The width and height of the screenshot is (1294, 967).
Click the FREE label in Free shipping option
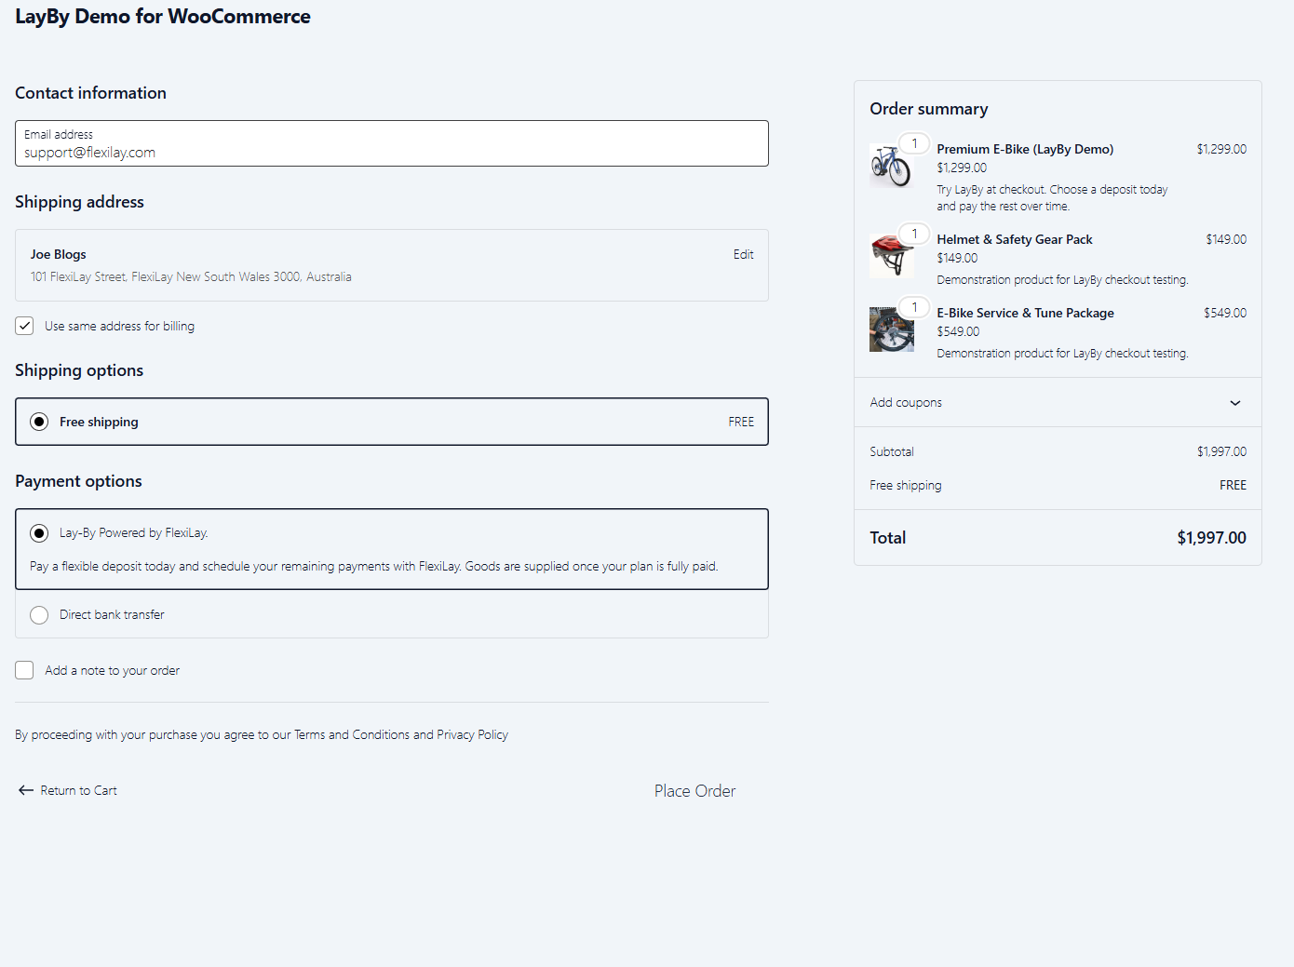coord(741,422)
